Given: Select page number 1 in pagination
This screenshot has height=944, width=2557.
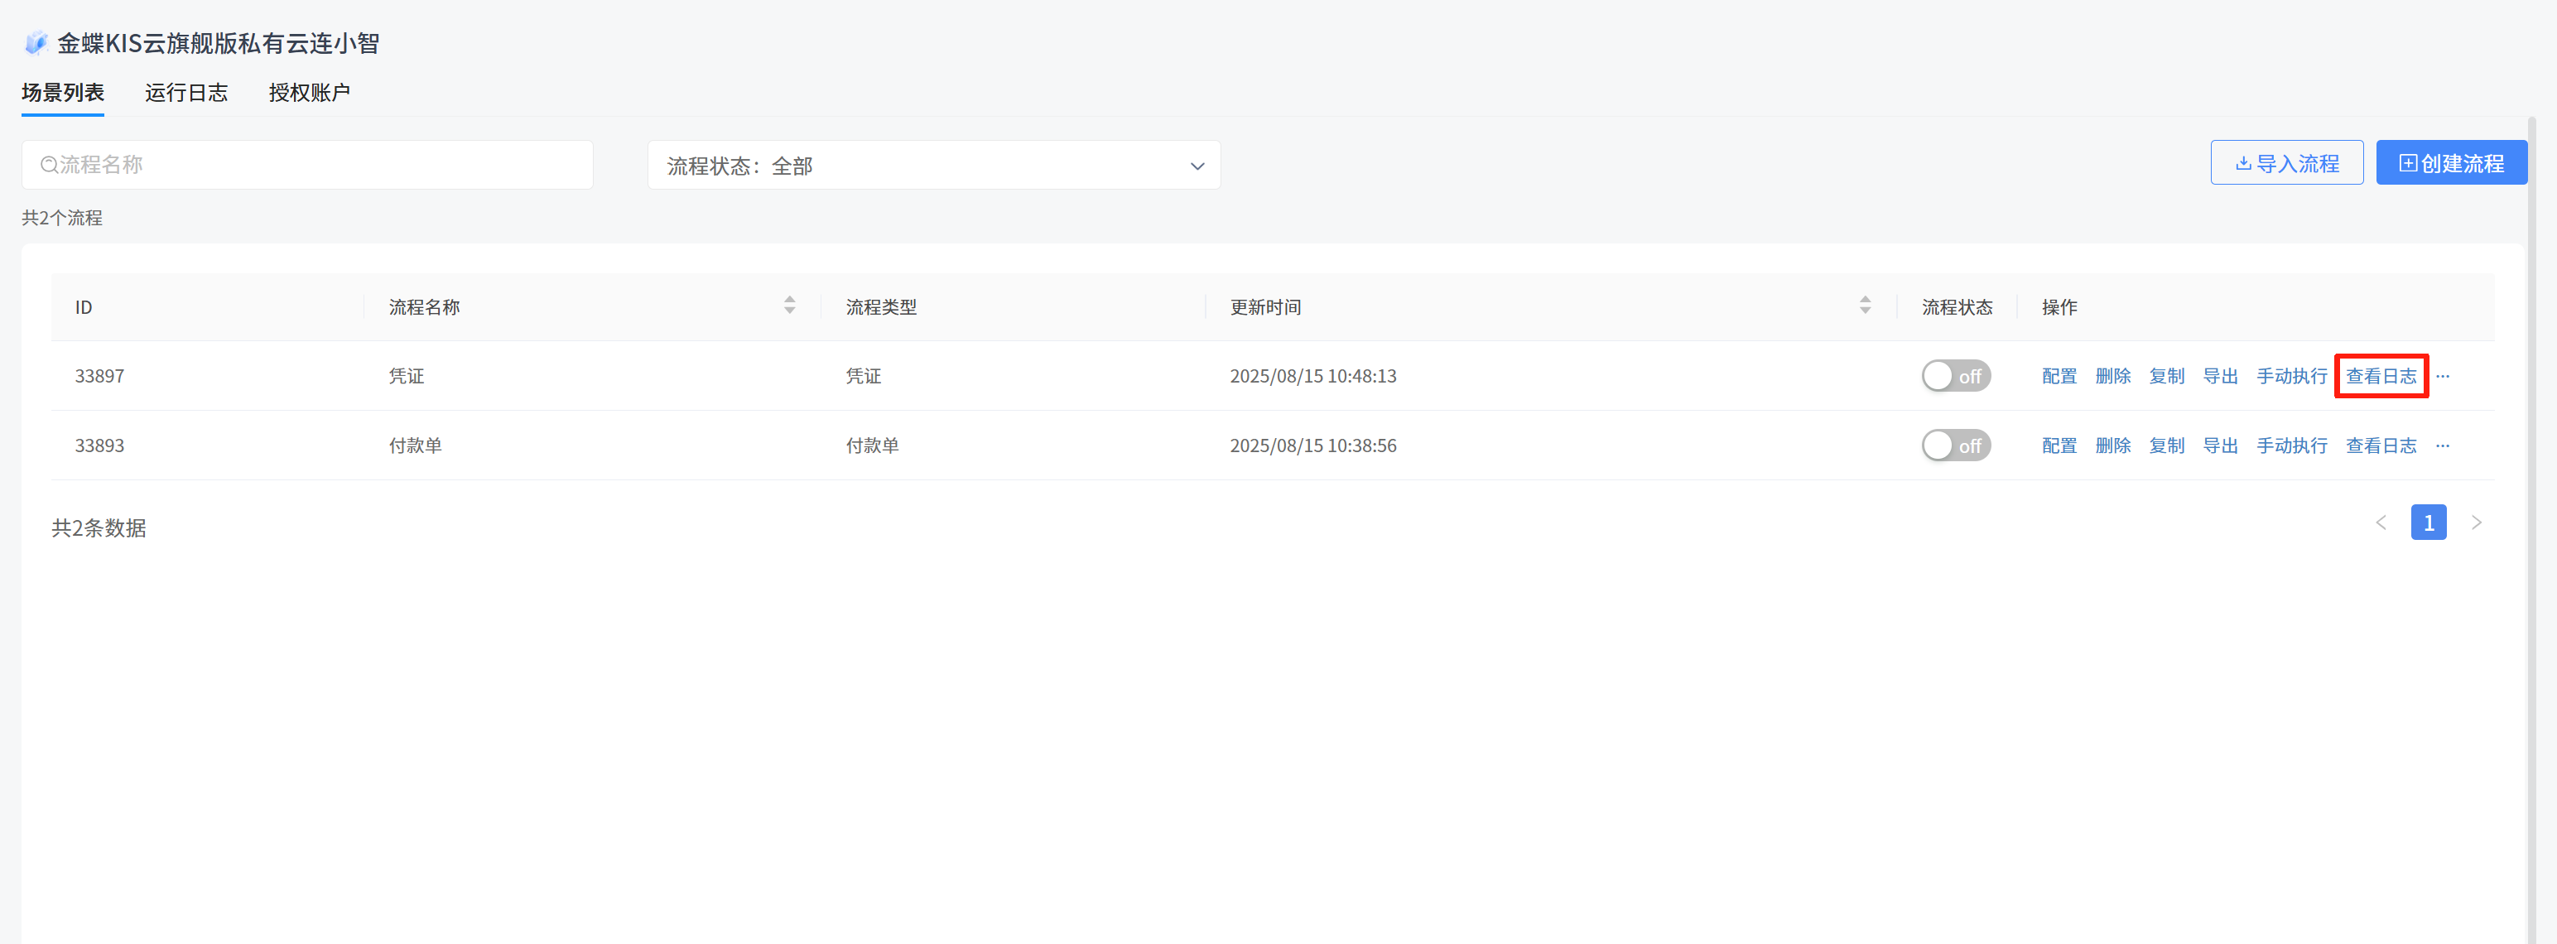Looking at the screenshot, I should pyautogui.click(x=2428, y=523).
